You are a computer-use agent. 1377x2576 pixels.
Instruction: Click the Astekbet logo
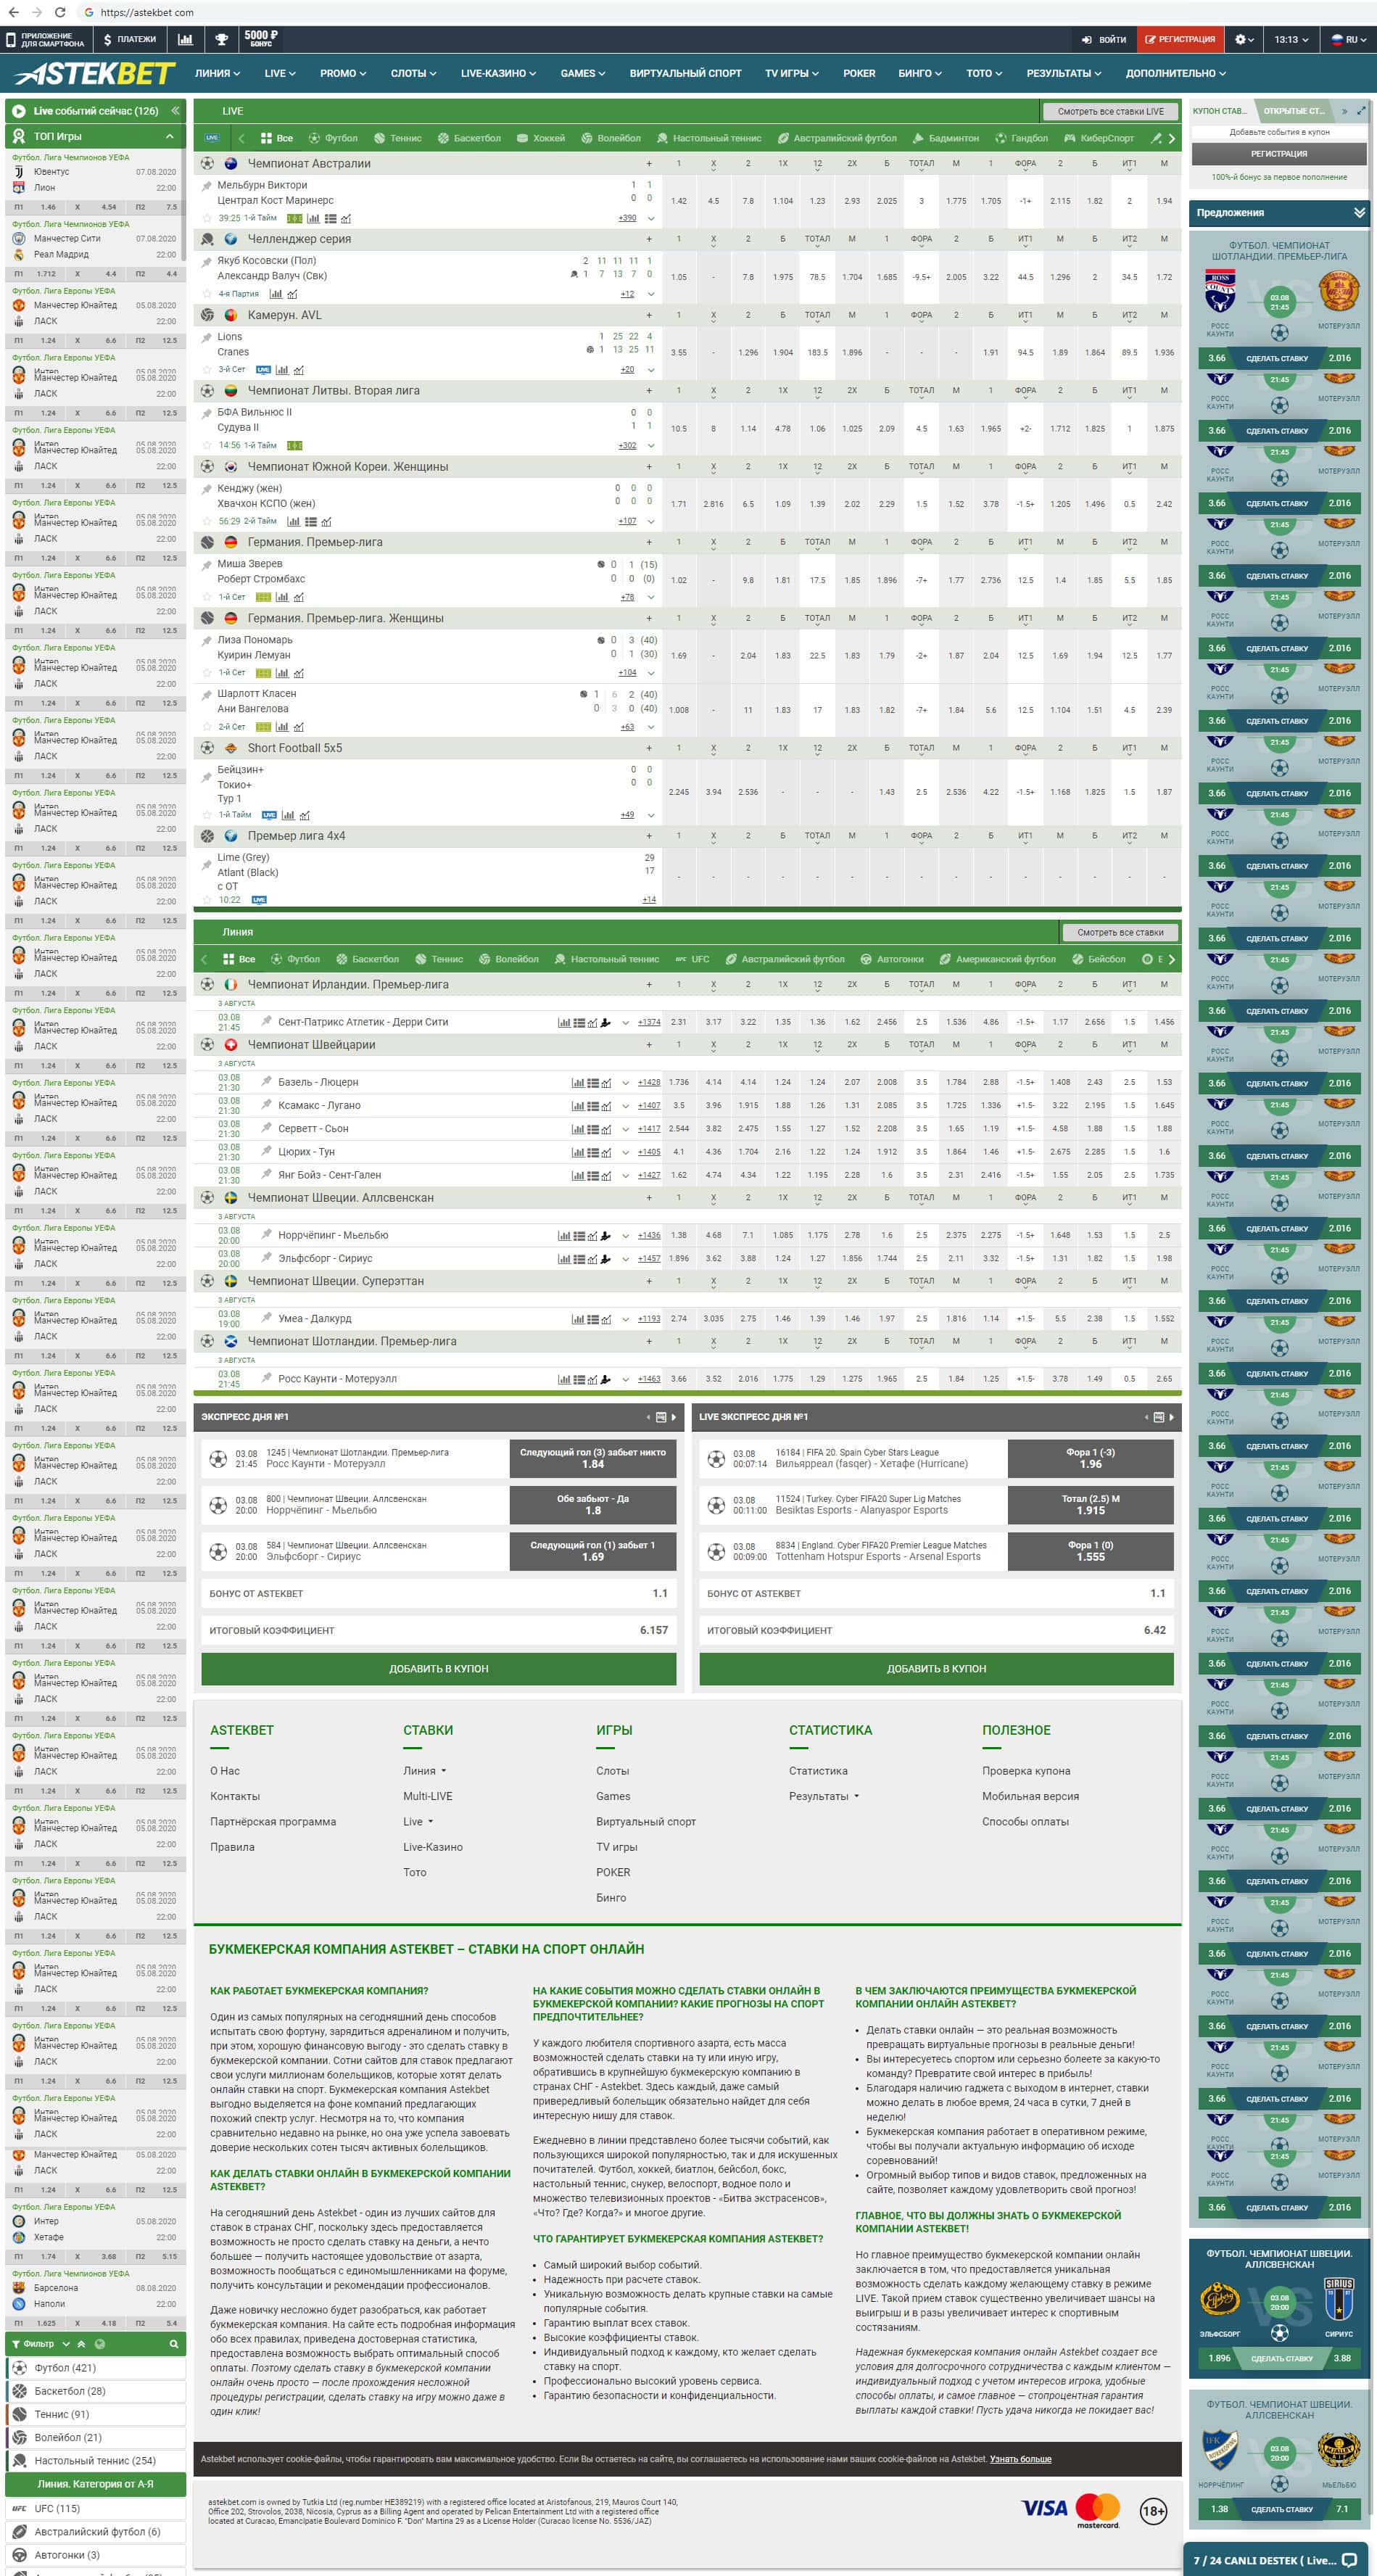click(x=95, y=73)
